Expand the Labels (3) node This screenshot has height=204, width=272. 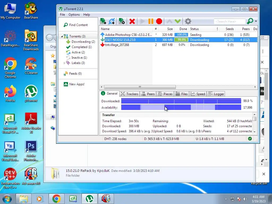(x=64, y=63)
